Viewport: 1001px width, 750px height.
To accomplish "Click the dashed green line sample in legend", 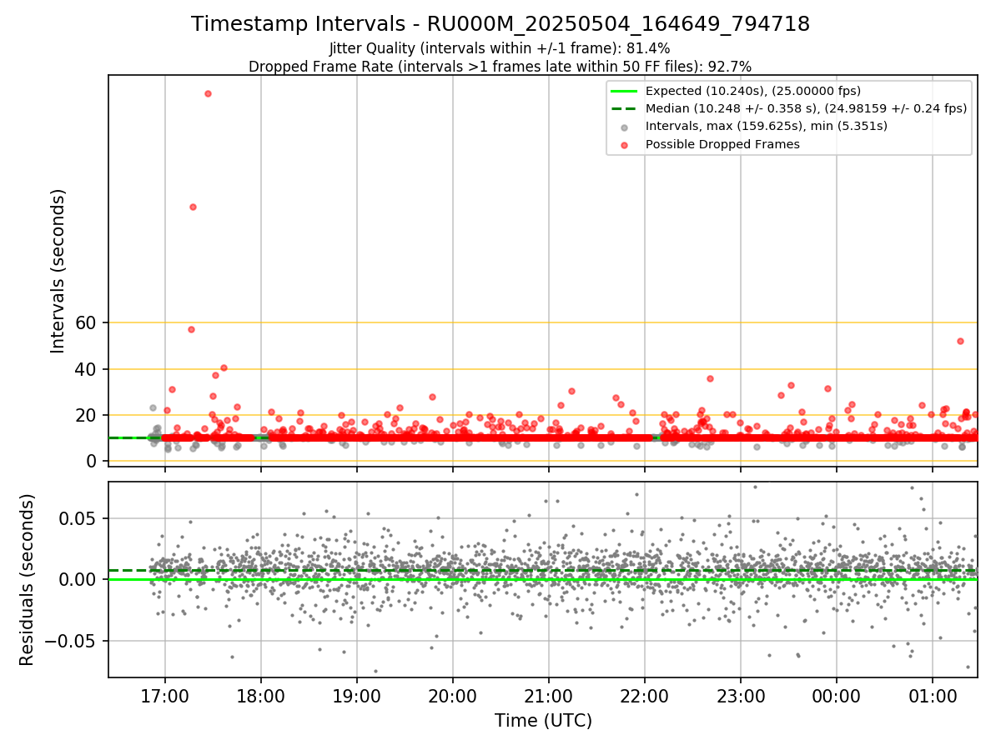I will (x=625, y=108).
